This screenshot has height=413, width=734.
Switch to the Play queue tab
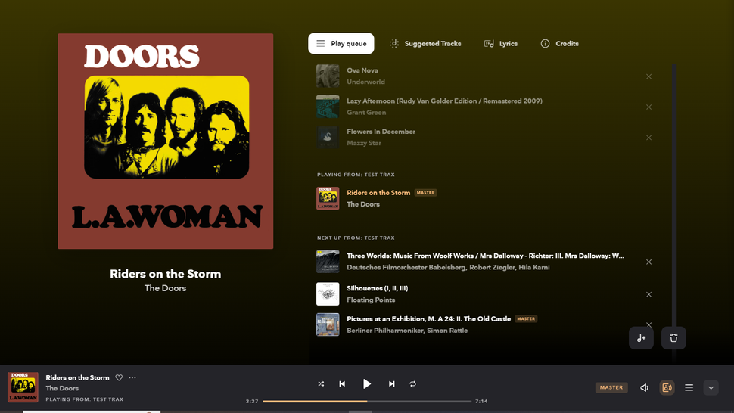[x=341, y=44]
